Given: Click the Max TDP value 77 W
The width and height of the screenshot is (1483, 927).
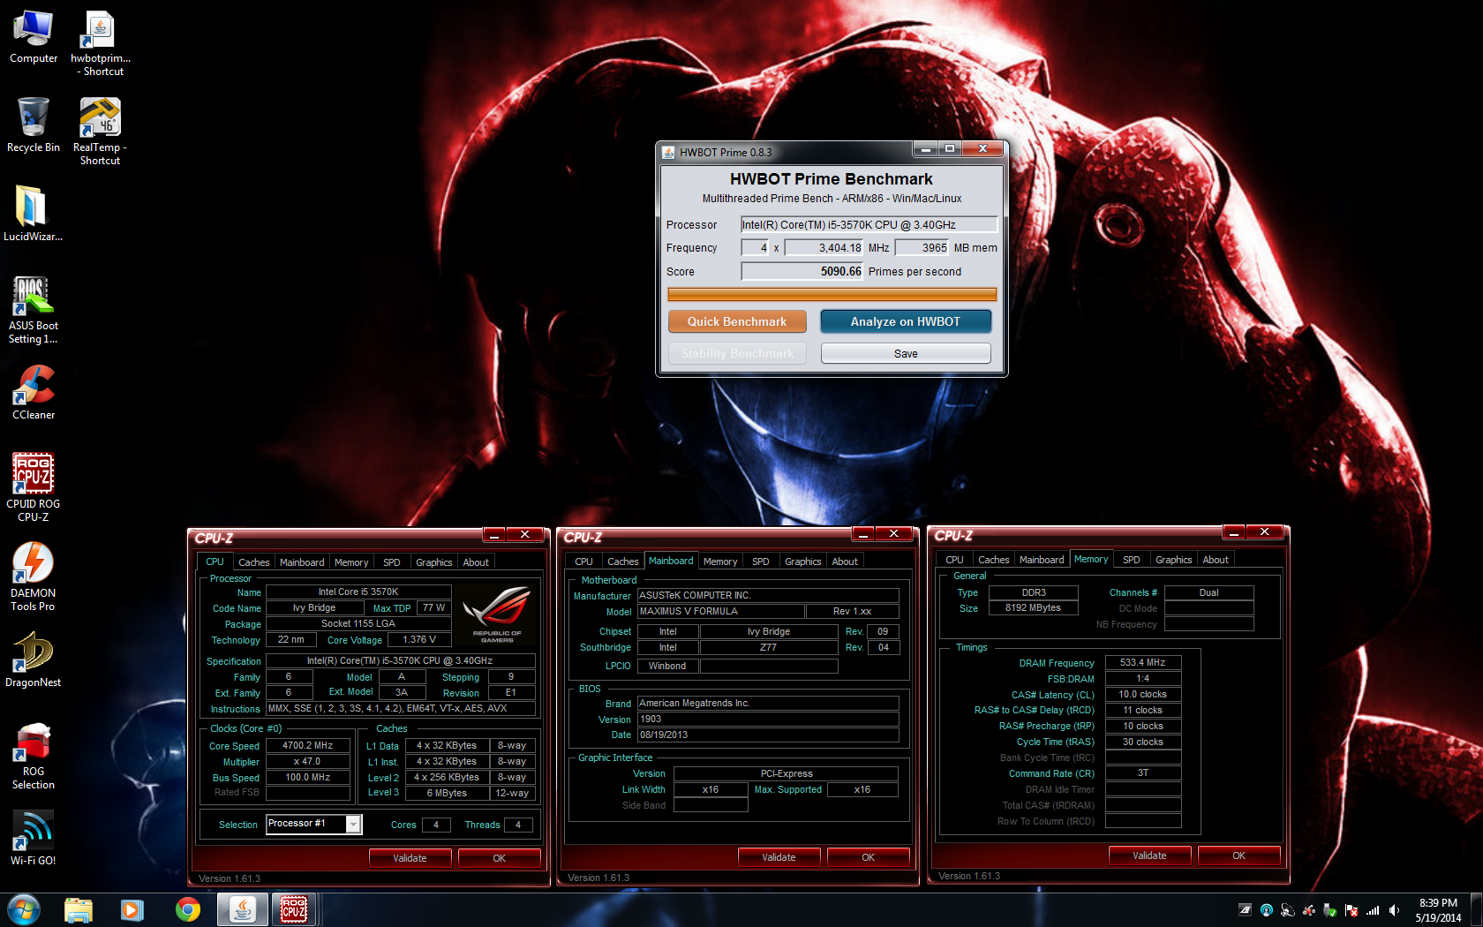Looking at the screenshot, I should [x=433, y=607].
